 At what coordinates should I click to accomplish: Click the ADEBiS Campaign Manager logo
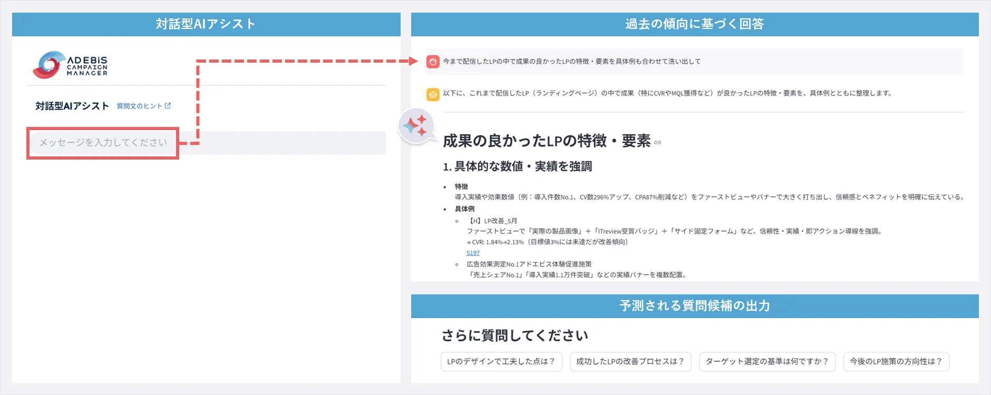pyautogui.click(x=70, y=65)
